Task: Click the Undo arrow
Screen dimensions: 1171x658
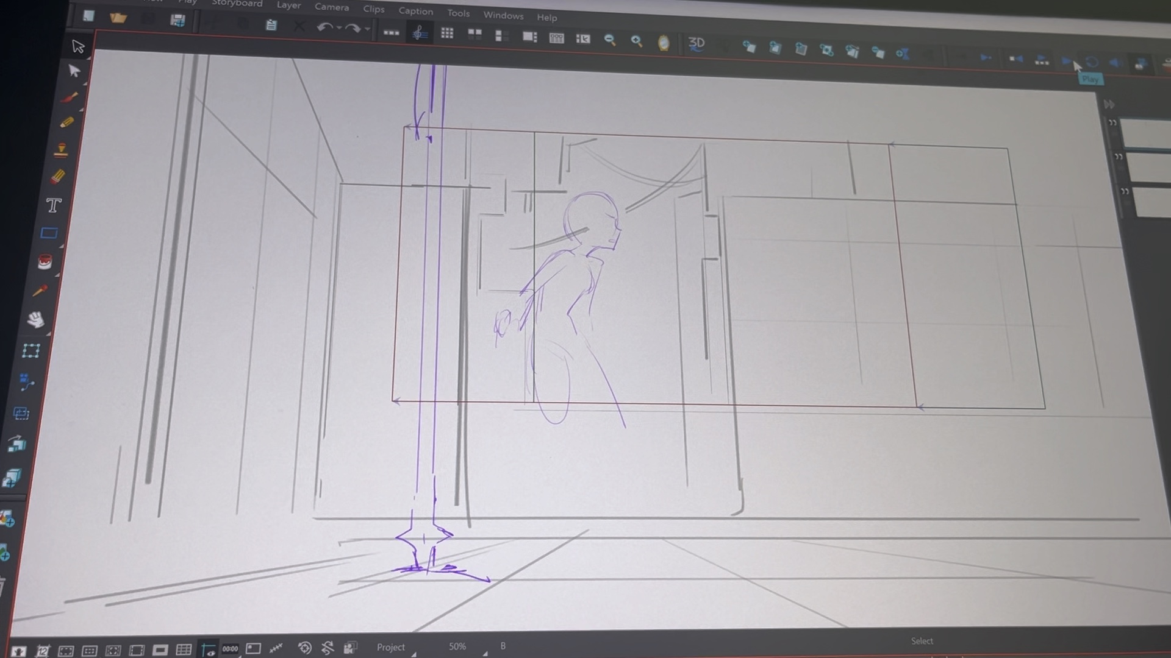Action: [x=324, y=27]
